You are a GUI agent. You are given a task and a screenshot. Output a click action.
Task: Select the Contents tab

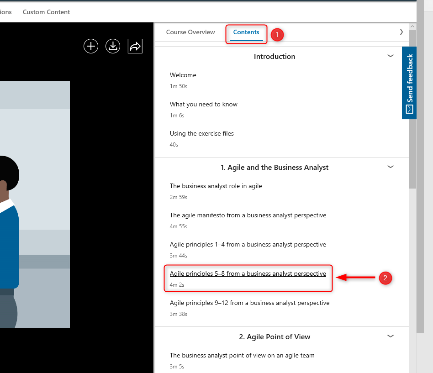click(246, 32)
